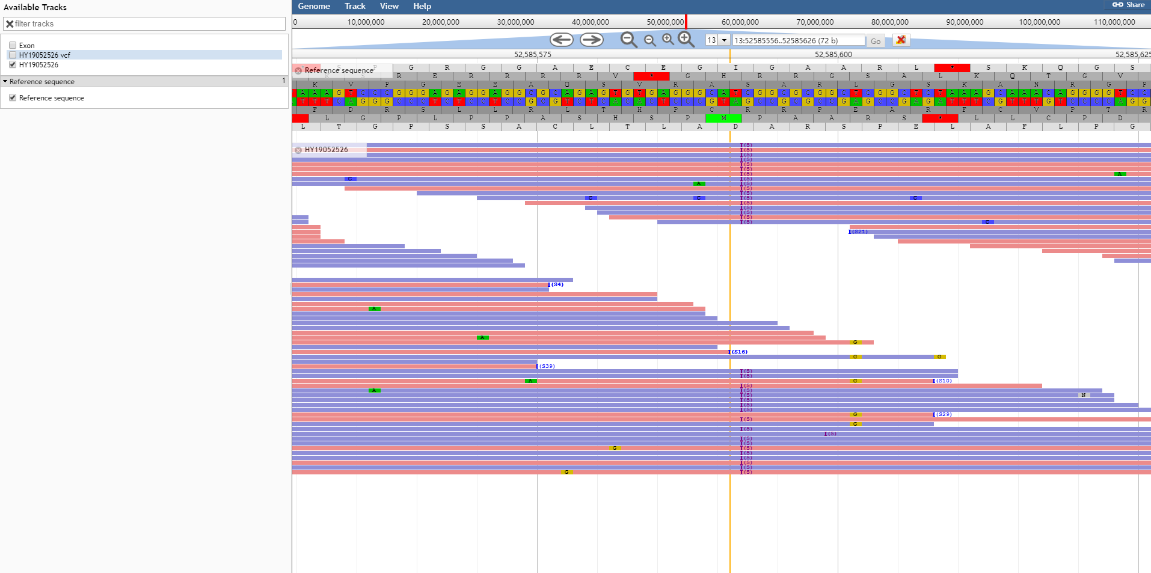Image resolution: width=1151 pixels, height=573 pixels.
Task: Close the HY19052526 alignment track
Action: click(298, 150)
